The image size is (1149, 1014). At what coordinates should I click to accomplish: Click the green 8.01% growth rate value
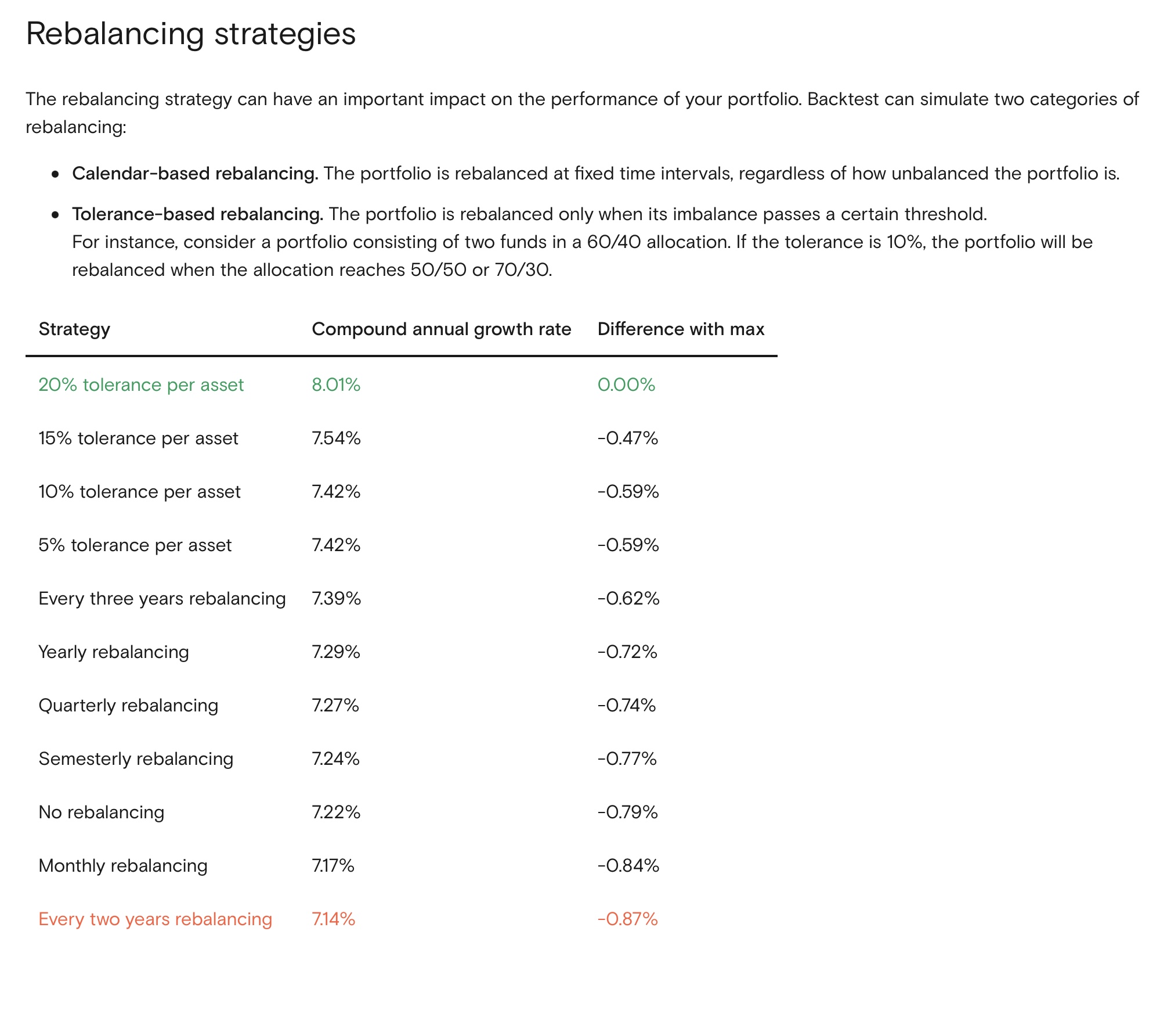click(336, 385)
